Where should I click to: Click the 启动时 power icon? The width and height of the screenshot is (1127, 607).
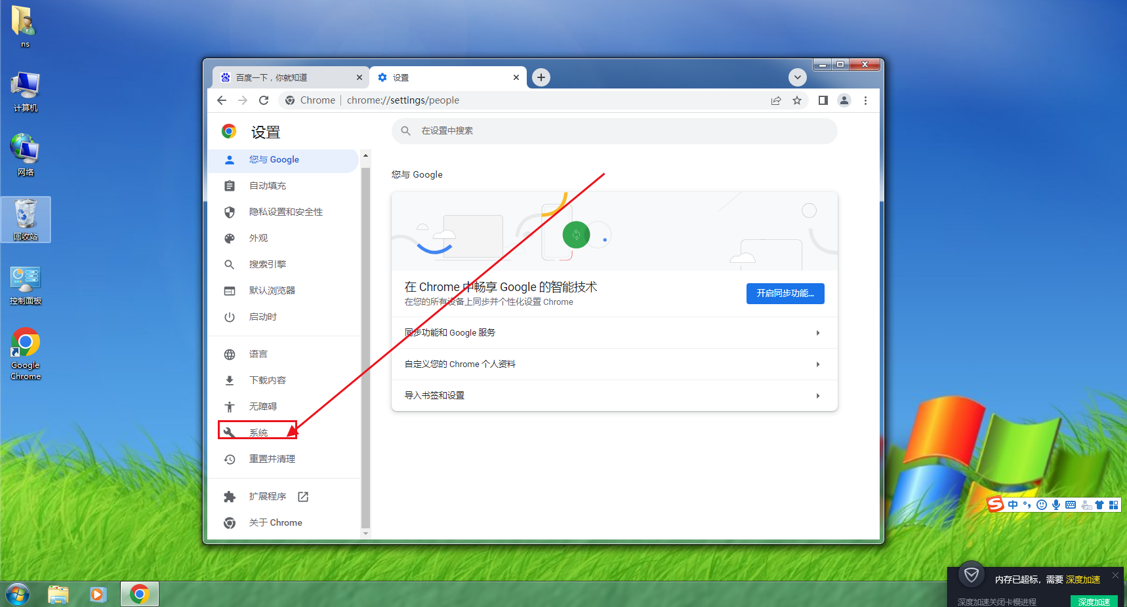[230, 317]
